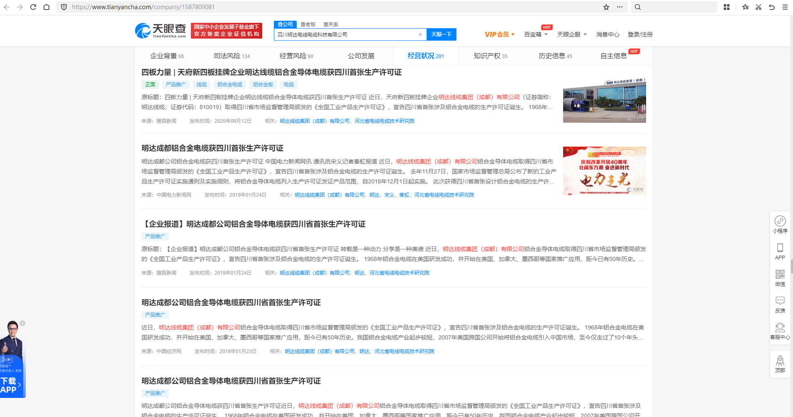The height and width of the screenshot is (417, 793).
Task: Click the 铝合金板 tag
Action: (263, 85)
